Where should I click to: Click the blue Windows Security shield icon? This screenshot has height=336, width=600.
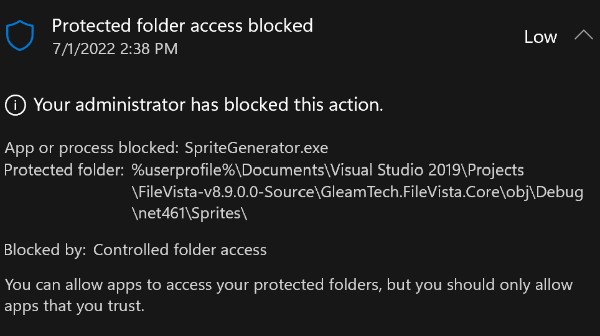click(19, 35)
